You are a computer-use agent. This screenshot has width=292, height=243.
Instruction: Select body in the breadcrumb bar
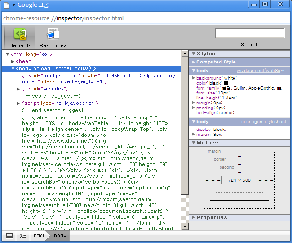(60, 235)
